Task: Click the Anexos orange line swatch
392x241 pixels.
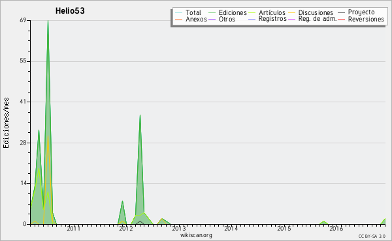Action: [179, 19]
